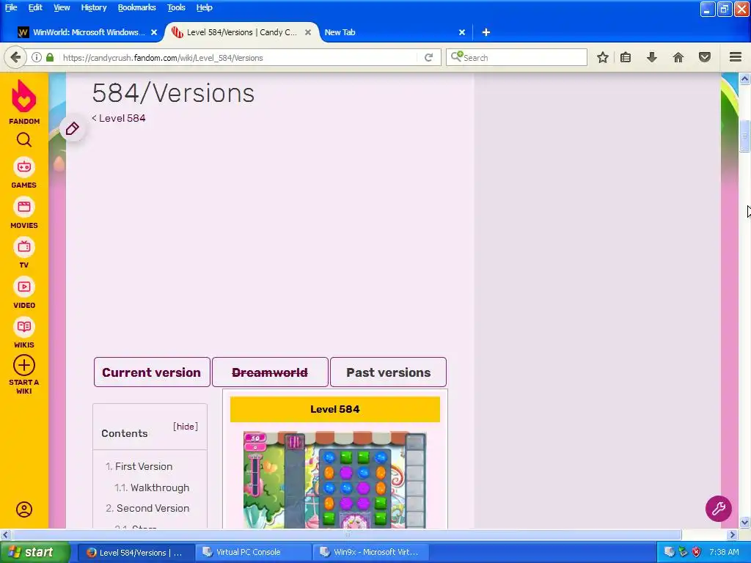The image size is (751, 563).
Task: Open the Help menu
Action: tap(204, 7)
